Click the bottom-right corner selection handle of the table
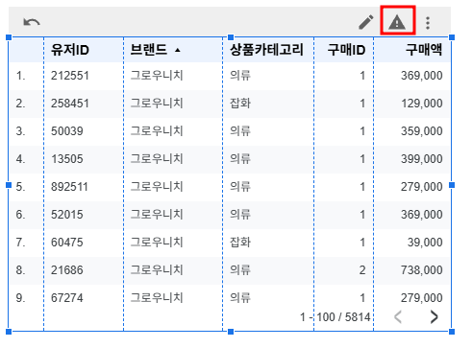 click(x=452, y=332)
